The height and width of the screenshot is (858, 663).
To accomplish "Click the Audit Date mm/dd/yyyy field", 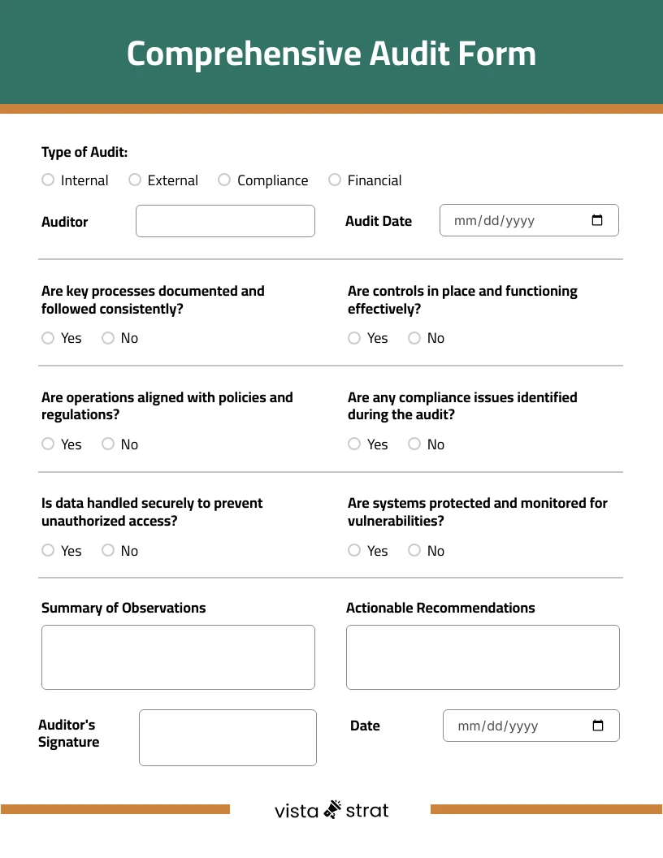I will 512,219.
